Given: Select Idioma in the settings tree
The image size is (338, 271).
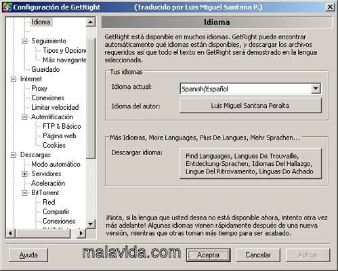Looking at the screenshot, I should coord(41,22).
